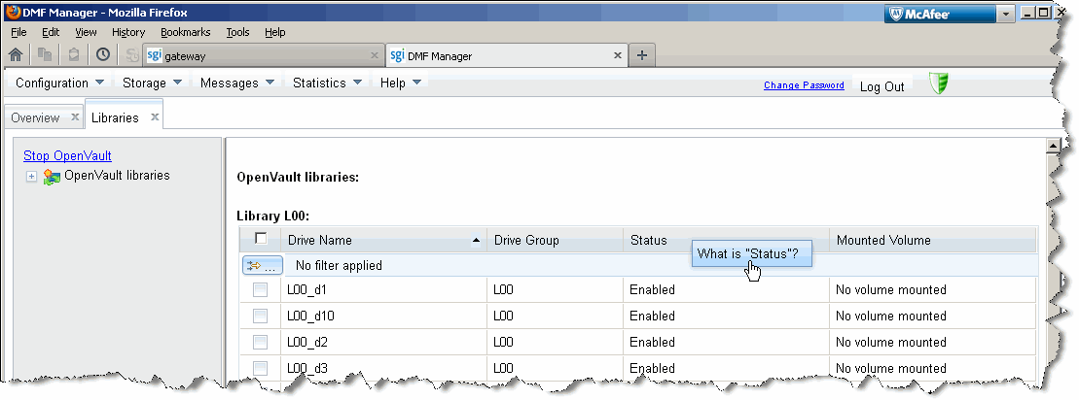Click the Drive Group column header

click(x=555, y=241)
